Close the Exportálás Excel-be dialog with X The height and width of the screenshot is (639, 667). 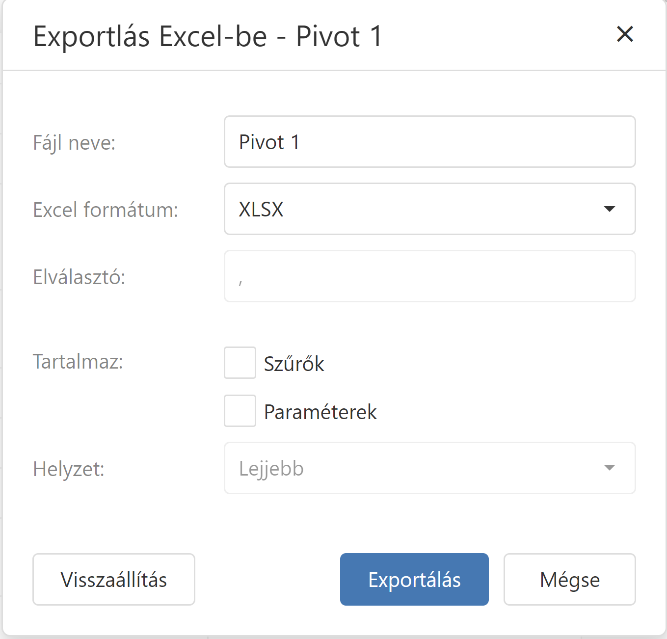[625, 34]
